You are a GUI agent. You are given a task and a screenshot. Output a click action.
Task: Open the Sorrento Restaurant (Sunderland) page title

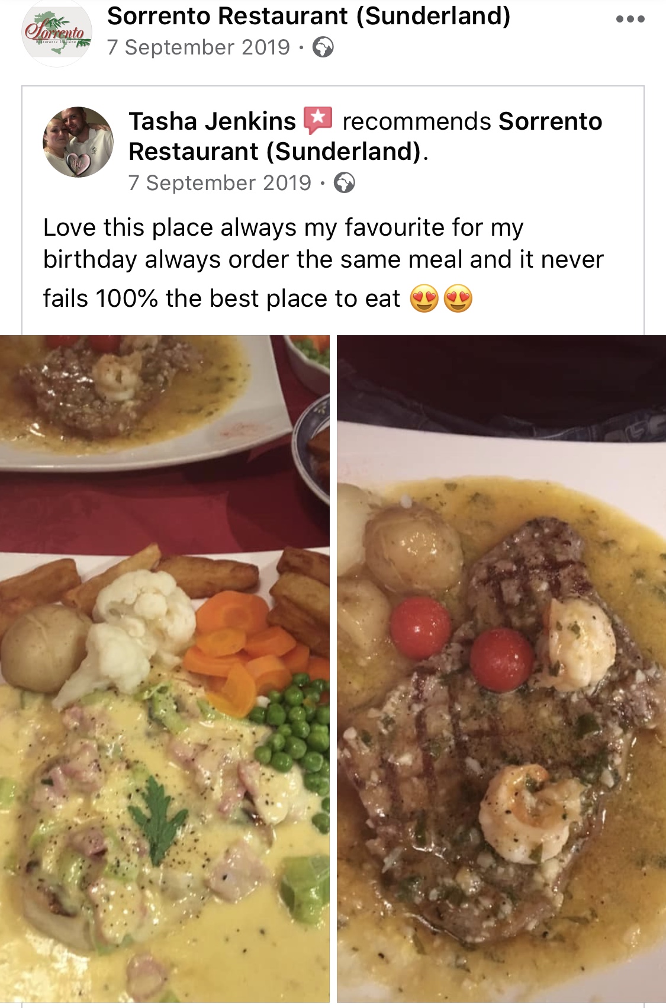[308, 16]
